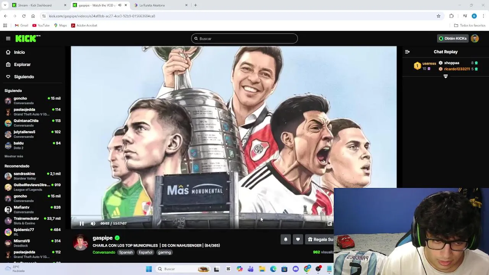The width and height of the screenshot is (489, 275).
Task: Open julytalleres5 followed channel
Action: tap(32, 134)
